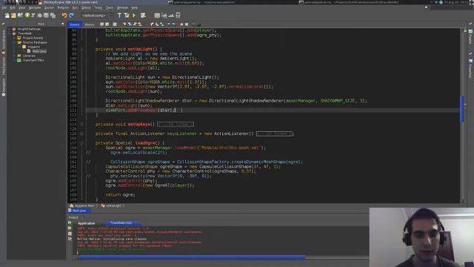The width and height of the screenshot is (474, 267).
Task: Open the File menu
Action: tap(4, 7)
